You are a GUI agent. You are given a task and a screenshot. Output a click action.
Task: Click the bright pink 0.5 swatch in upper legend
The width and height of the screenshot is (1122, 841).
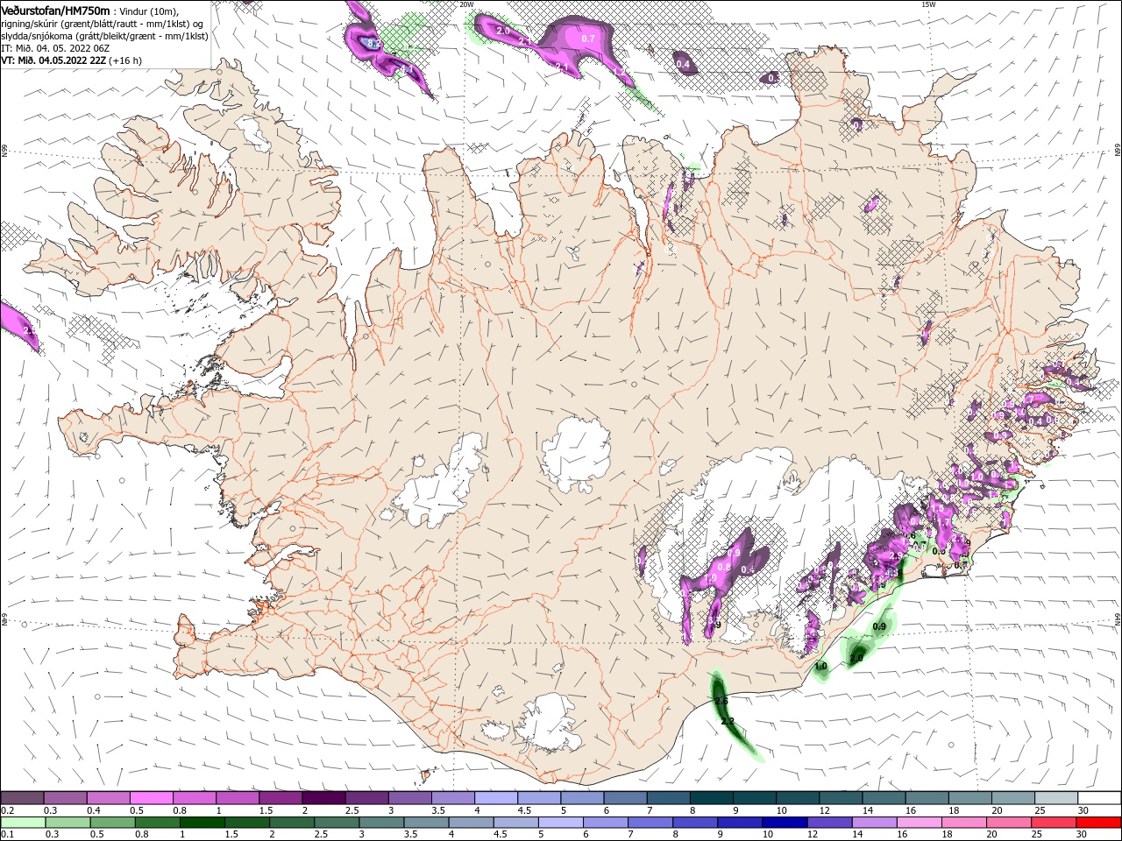coord(151,797)
